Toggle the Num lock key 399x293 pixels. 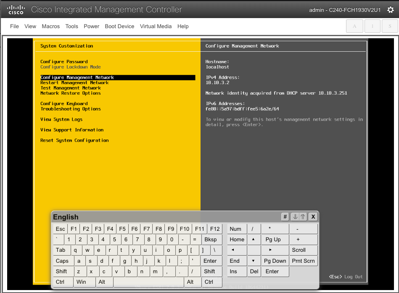237,229
